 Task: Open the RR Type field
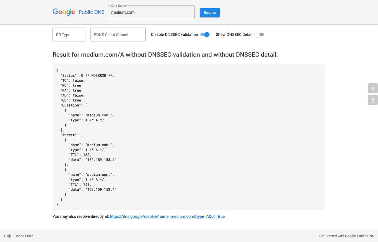click(69, 34)
